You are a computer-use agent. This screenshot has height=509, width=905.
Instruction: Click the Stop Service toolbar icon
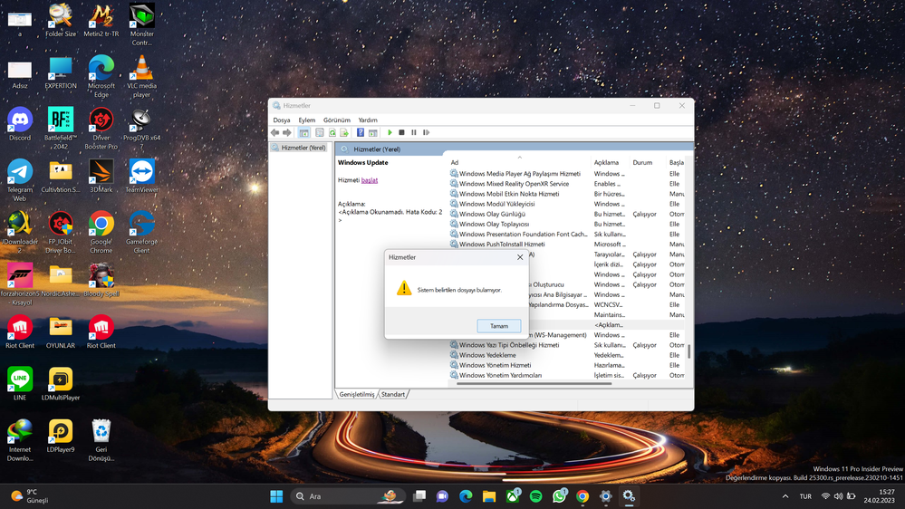(x=401, y=133)
